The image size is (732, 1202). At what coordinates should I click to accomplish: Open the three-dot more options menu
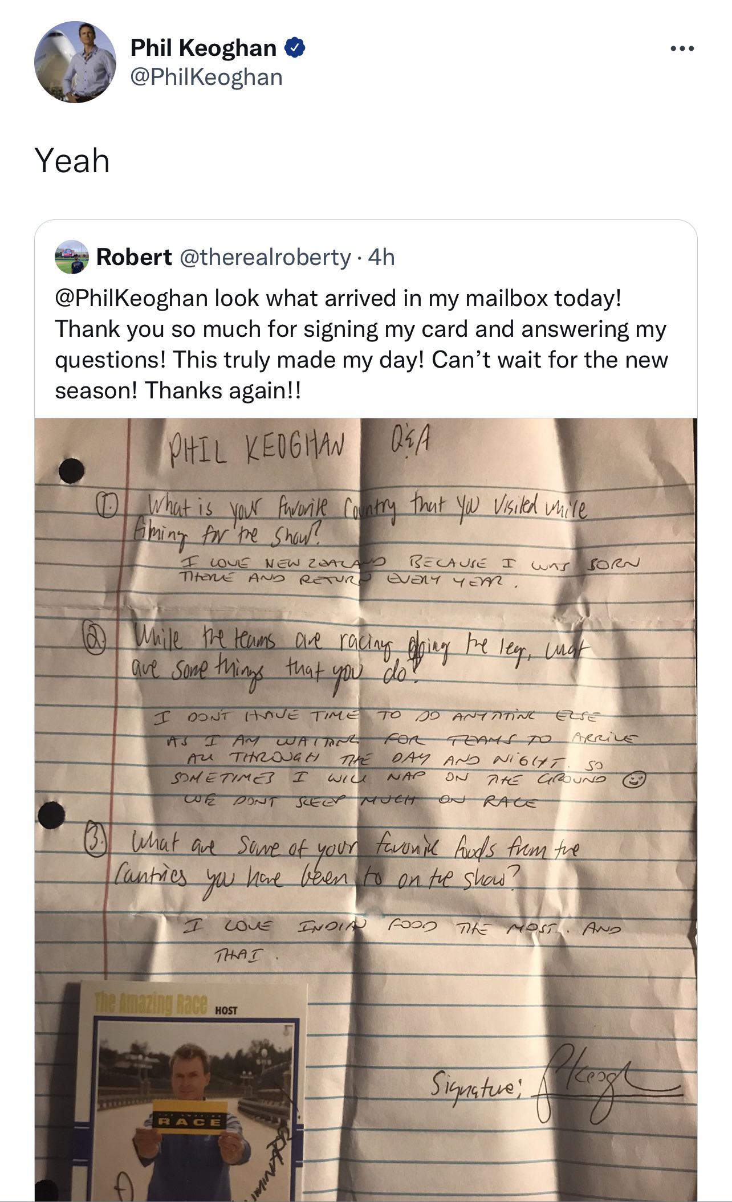click(682, 49)
